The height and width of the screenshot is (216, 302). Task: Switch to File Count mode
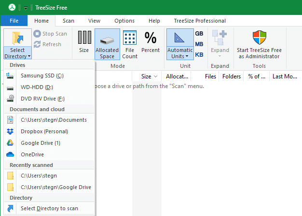[x=130, y=45]
